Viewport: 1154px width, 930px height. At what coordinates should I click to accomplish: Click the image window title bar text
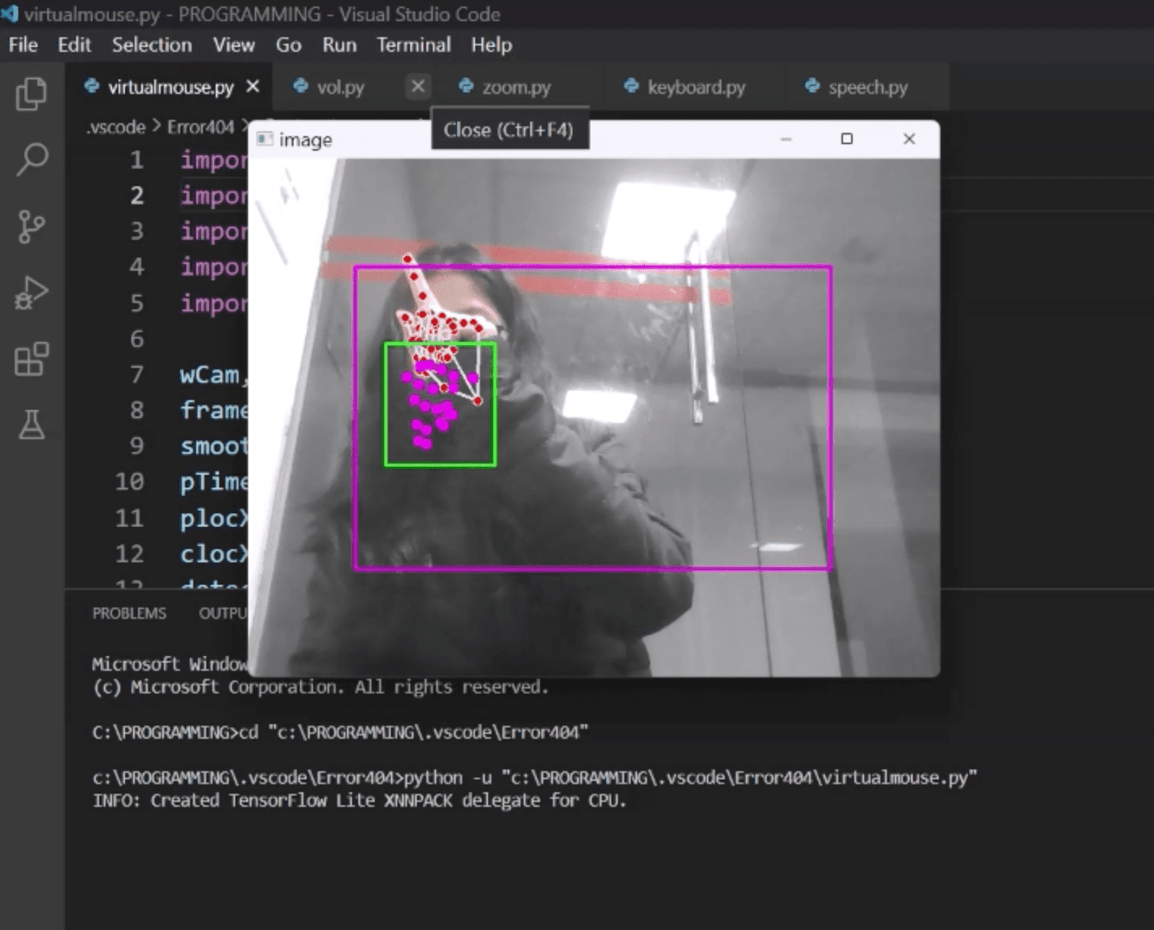tap(305, 140)
